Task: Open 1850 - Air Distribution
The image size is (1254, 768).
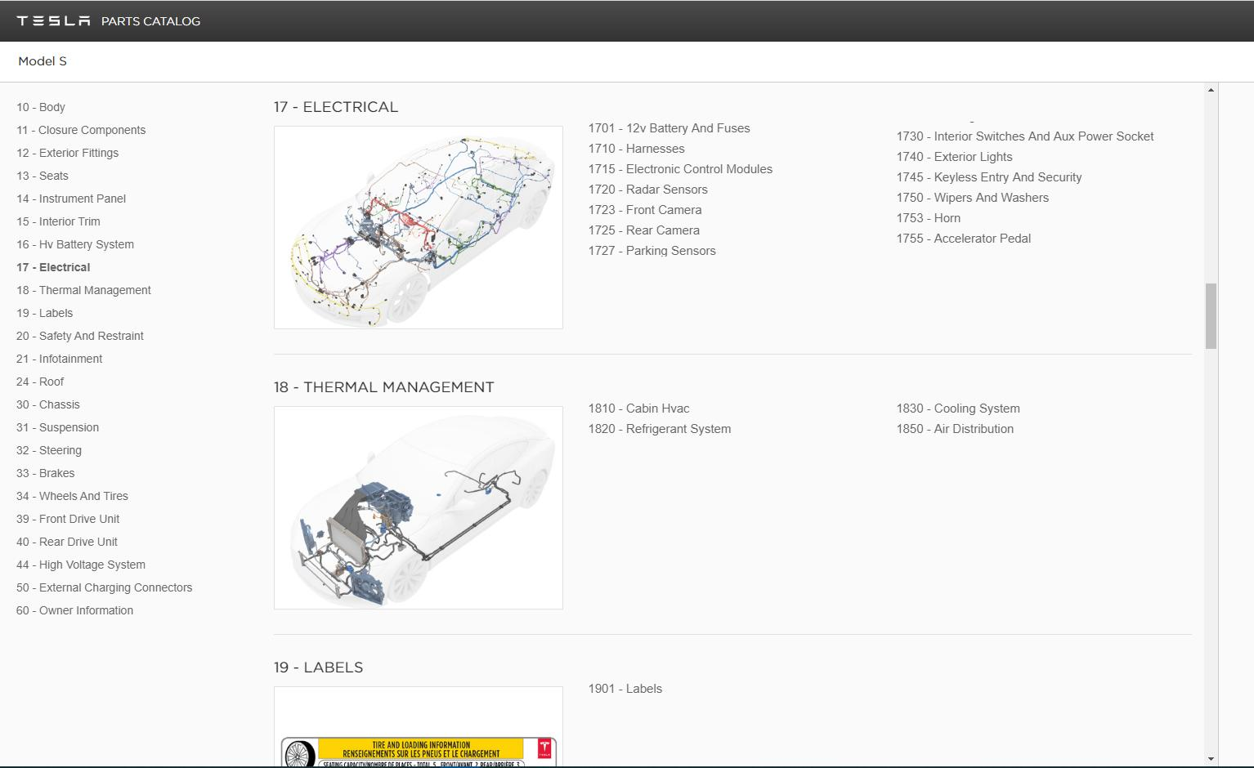Action: point(955,429)
